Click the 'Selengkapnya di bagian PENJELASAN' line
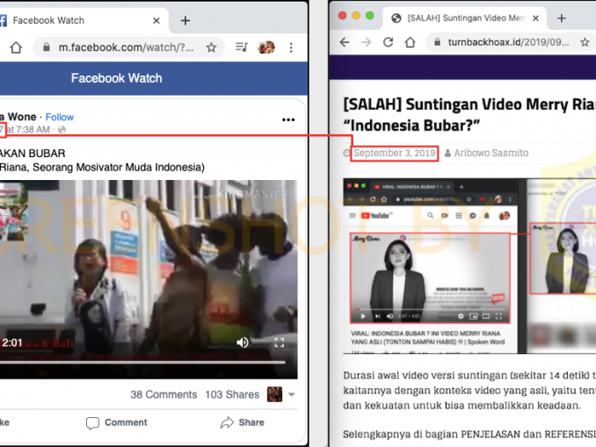Screen dimensions: 596x447 coord(469,434)
